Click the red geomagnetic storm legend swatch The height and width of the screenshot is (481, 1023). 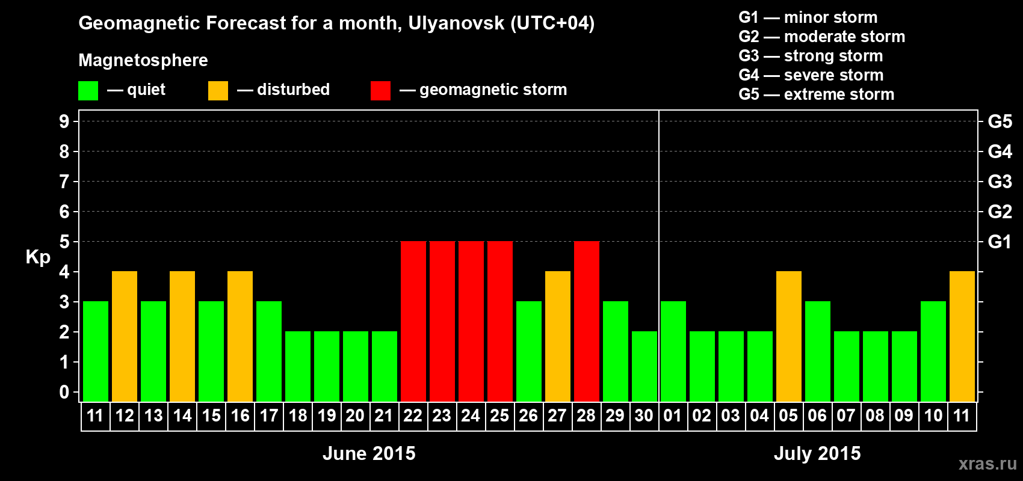[x=380, y=91]
